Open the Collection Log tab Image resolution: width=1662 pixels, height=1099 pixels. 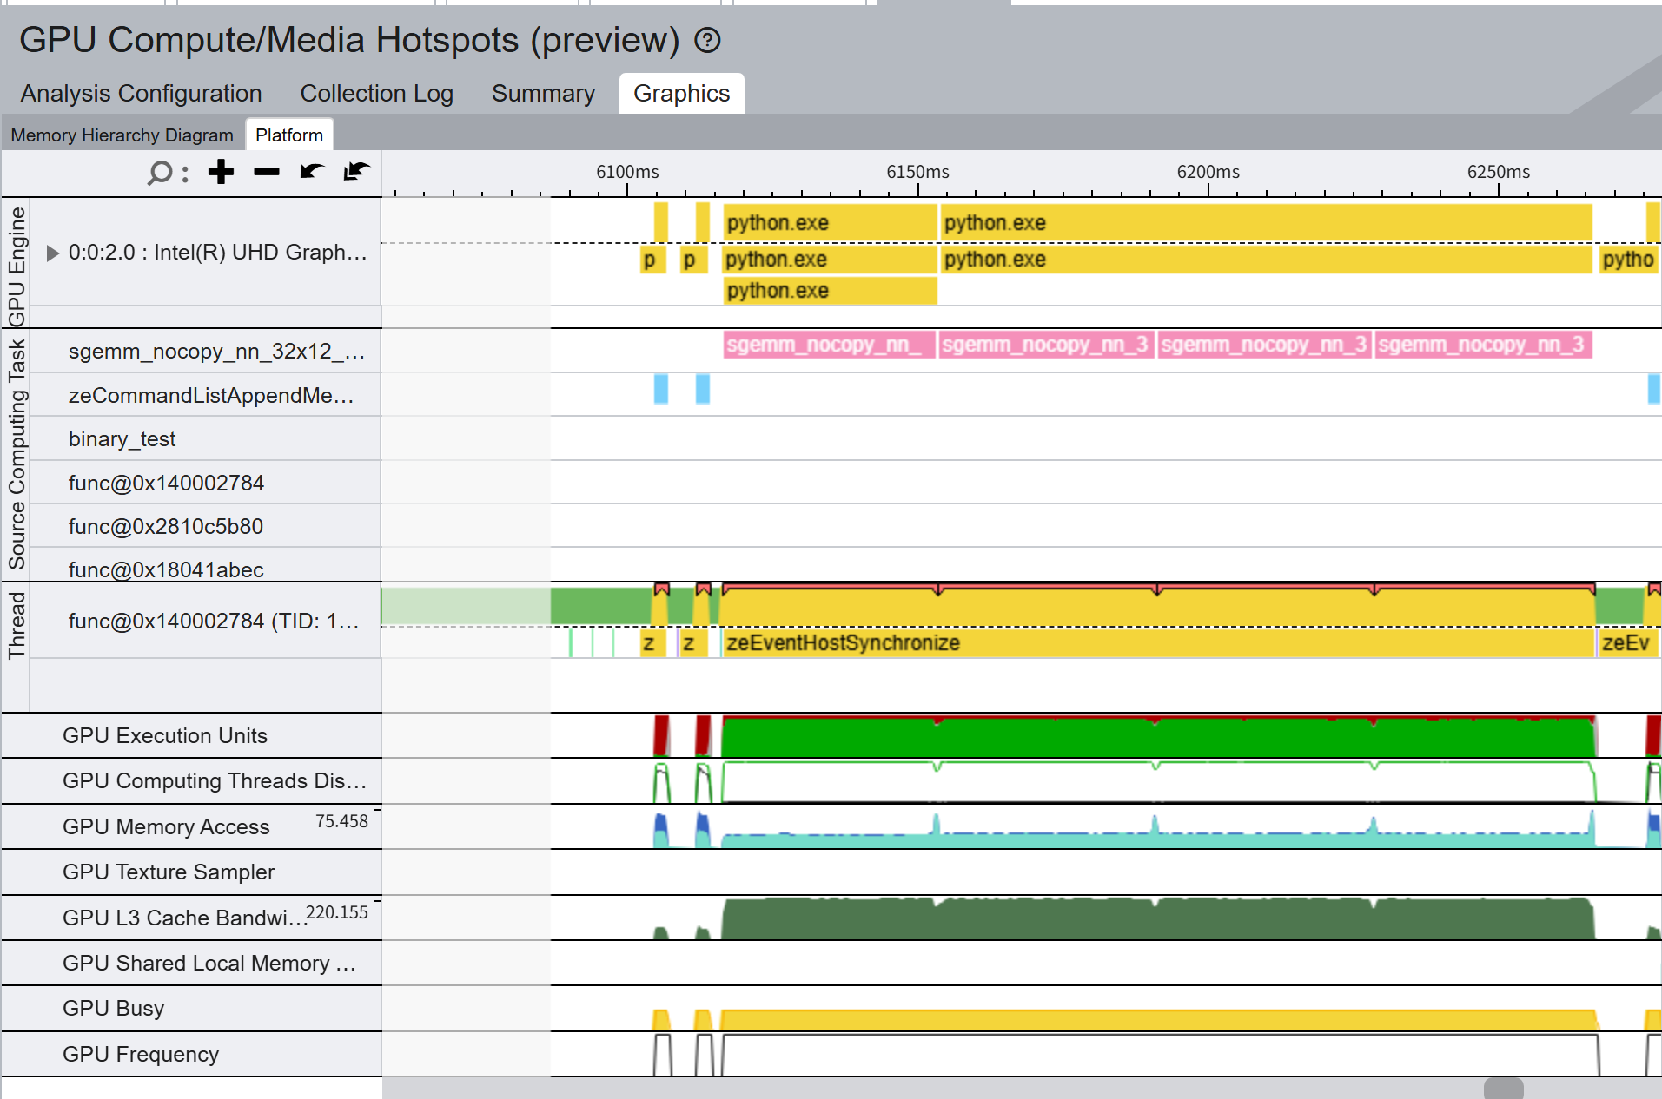pos(376,93)
